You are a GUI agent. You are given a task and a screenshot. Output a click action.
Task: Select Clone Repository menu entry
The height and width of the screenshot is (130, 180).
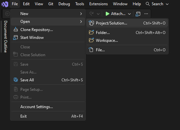click(48, 30)
